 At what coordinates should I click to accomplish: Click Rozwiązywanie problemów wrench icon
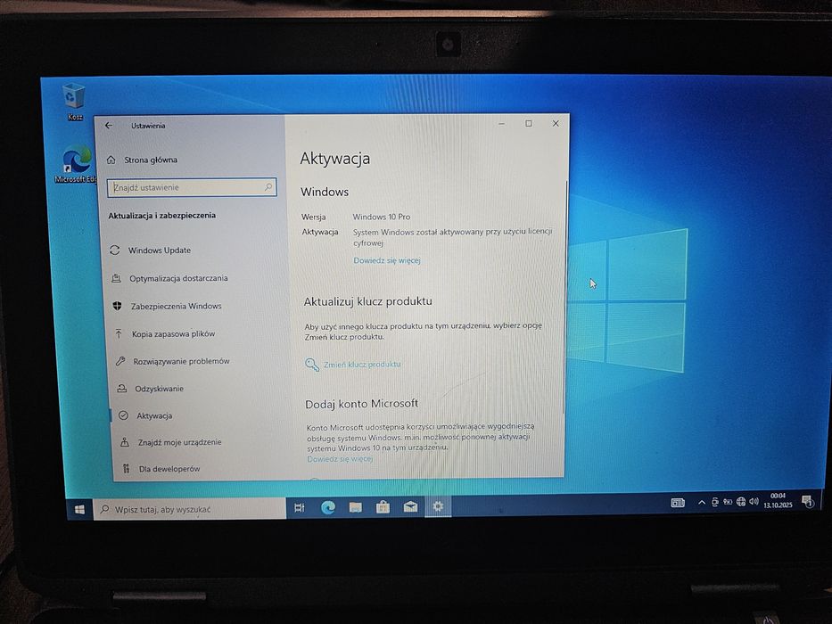(120, 361)
